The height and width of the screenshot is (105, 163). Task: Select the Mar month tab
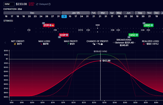click(x=103, y=13)
